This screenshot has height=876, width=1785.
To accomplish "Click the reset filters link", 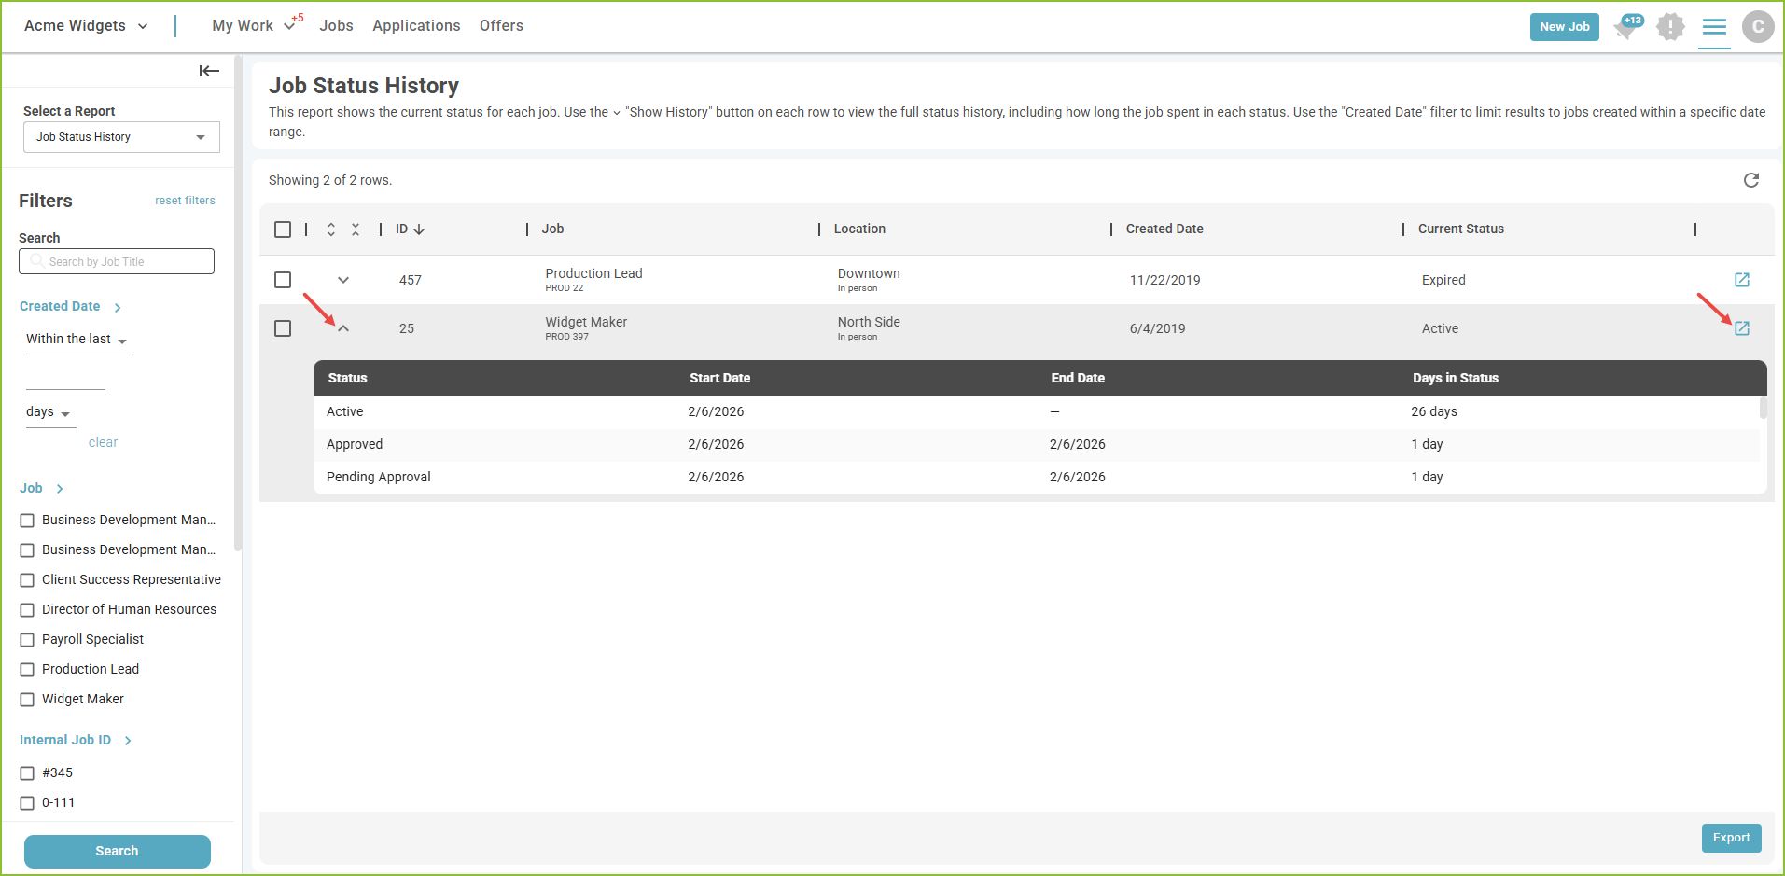I will tap(185, 201).
